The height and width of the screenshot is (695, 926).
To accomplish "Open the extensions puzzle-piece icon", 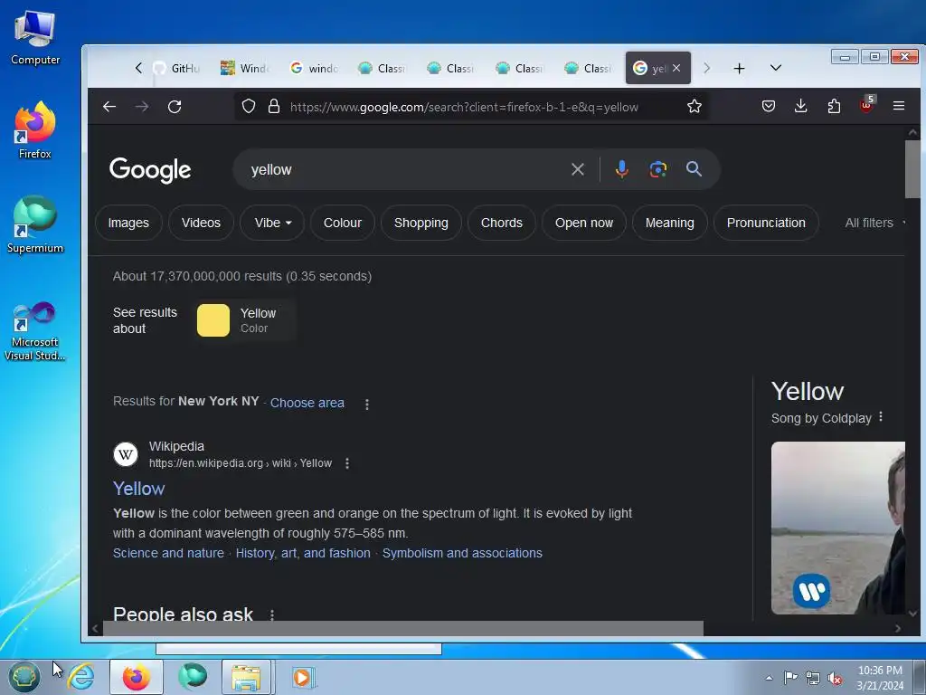I will point(834,107).
